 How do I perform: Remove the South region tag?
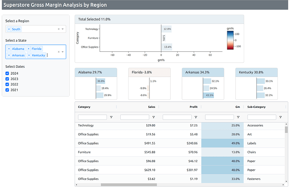tap(9, 29)
